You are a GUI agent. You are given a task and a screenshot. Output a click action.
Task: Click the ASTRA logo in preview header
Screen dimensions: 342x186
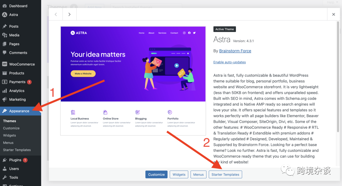click(79, 33)
